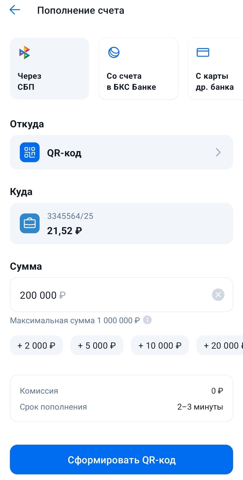Tap the + 20 000 ₽ chip
The width and height of the screenshot is (243, 480).
click(222, 345)
